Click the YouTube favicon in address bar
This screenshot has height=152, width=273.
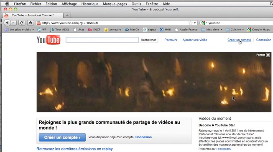pos(38,23)
